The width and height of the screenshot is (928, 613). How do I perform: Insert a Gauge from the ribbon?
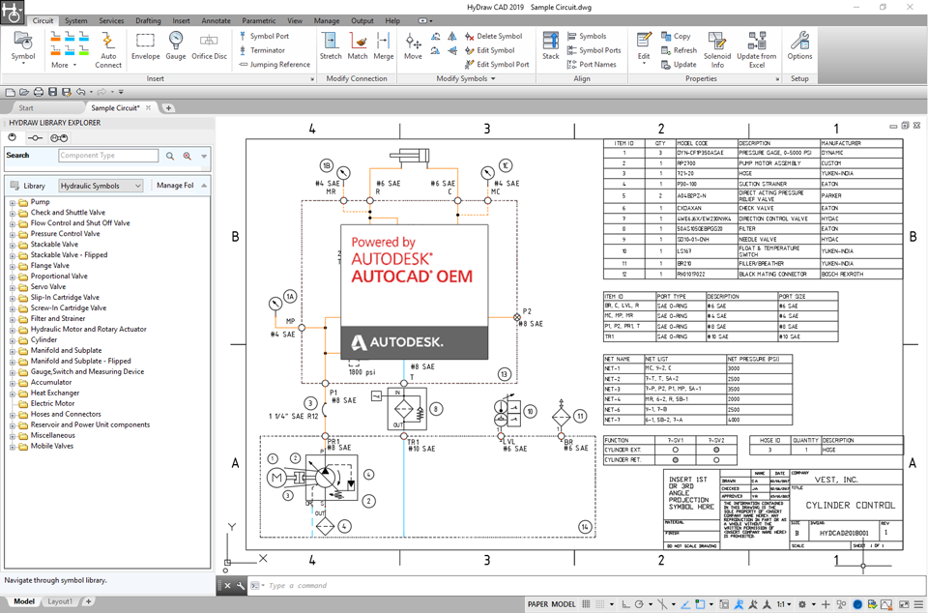pyautogui.click(x=176, y=46)
